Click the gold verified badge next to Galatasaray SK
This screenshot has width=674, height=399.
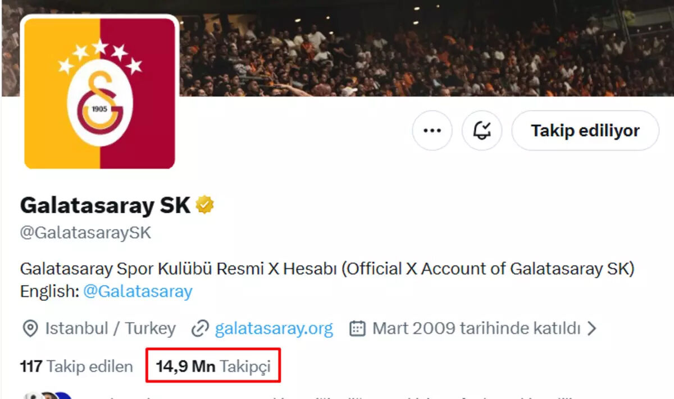tap(205, 205)
